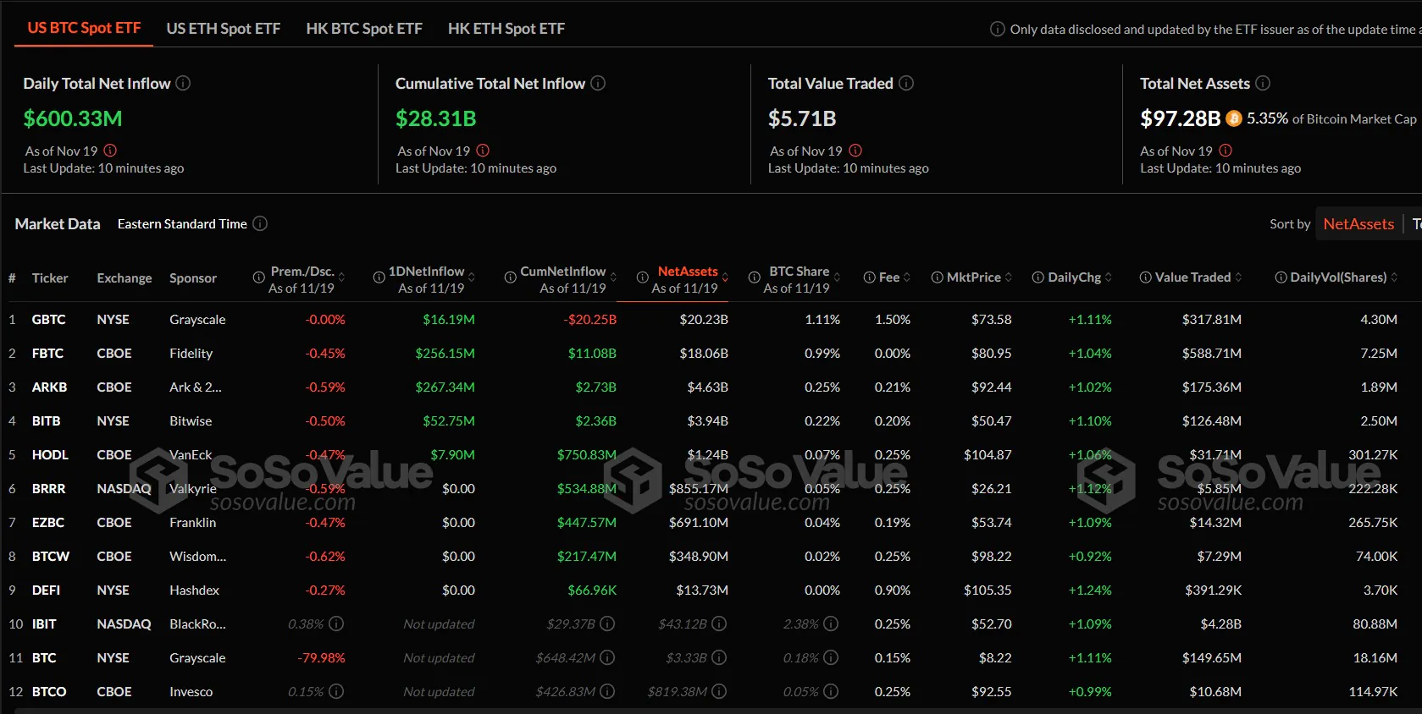Open info icon beside Total Net Assets

pyautogui.click(x=1263, y=83)
